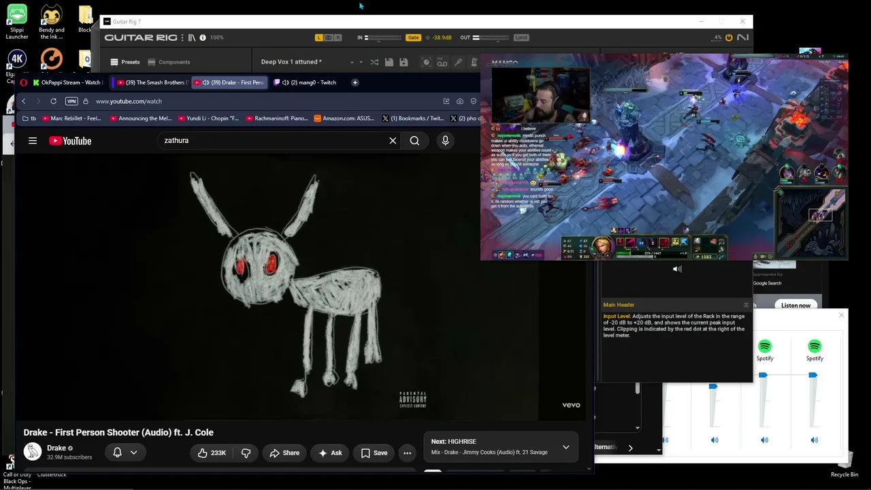Image resolution: width=871 pixels, height=490 pixels.
Task: Toggle the Gate in Guitar Rig header
Action: click(x=413, y=37)
